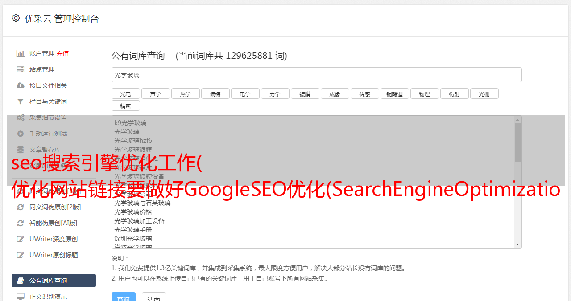The height and width of the screenshot is (301, 571).
Task: Click the database icon for 文章暂存库
Action: (21, 150)
